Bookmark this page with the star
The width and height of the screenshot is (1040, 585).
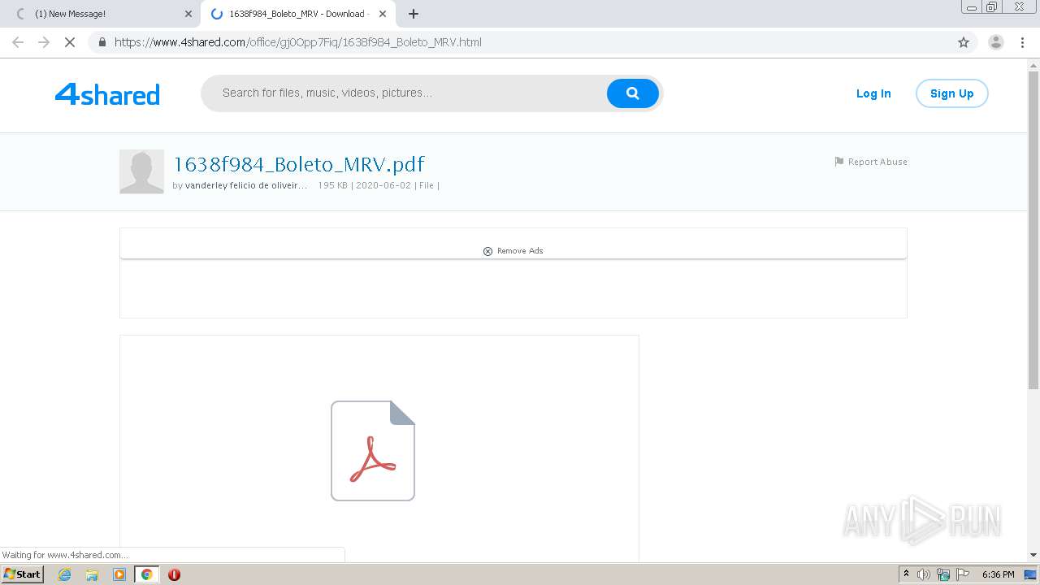(x=964, y=42)
